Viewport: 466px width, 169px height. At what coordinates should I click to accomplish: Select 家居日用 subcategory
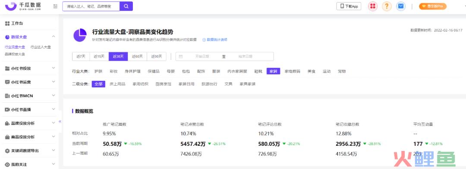pyautogui.click(x=186, y=84)
